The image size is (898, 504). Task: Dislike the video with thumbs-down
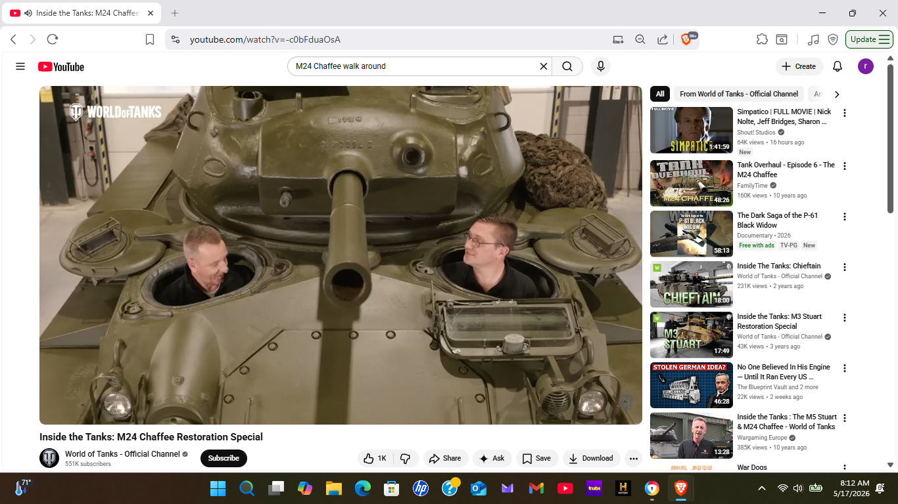click(x=406, y=459)
